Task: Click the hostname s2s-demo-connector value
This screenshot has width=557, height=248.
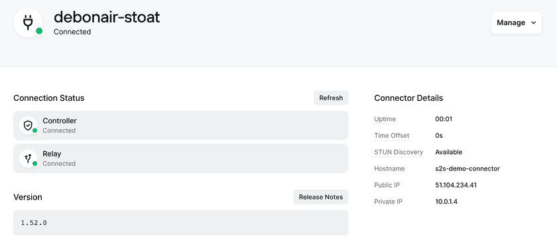Action: [x=467, y=169]
